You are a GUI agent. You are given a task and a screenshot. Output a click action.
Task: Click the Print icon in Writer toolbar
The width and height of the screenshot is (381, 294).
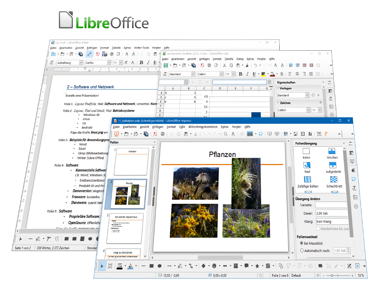[x=111, y=54]
